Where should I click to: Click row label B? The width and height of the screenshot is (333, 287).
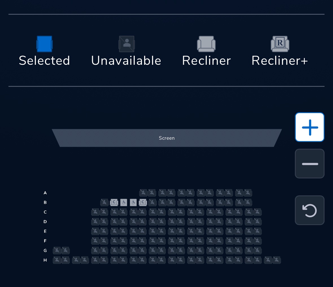(45, 202)
